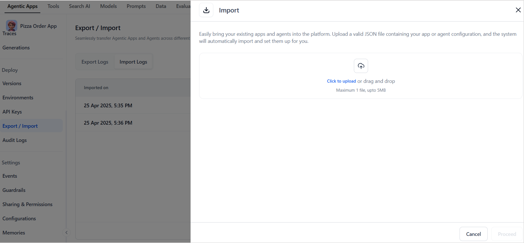Open the Agentic Apps tab

click(22, 6)
